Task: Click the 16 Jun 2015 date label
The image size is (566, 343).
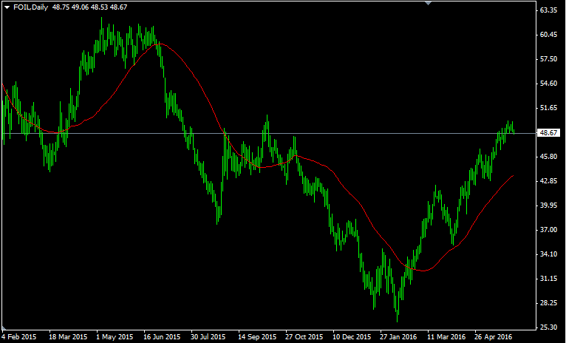Action: coord(162,337)
